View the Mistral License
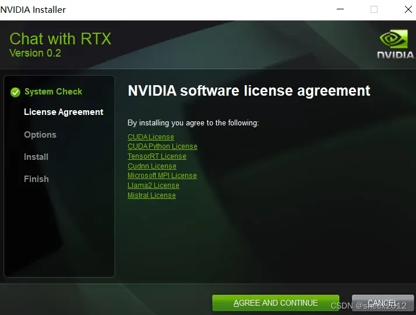 point(151,195)
